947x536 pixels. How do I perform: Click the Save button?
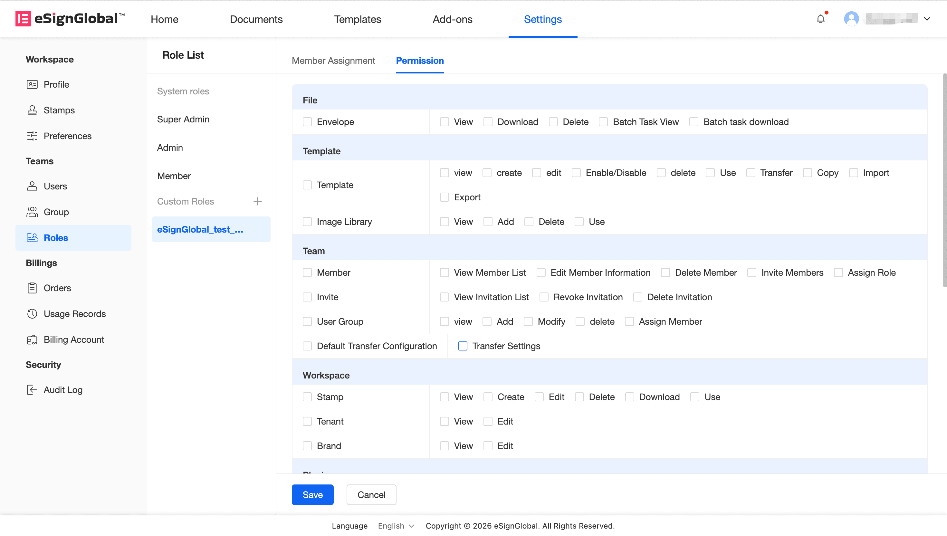click(x=312, y=494)
